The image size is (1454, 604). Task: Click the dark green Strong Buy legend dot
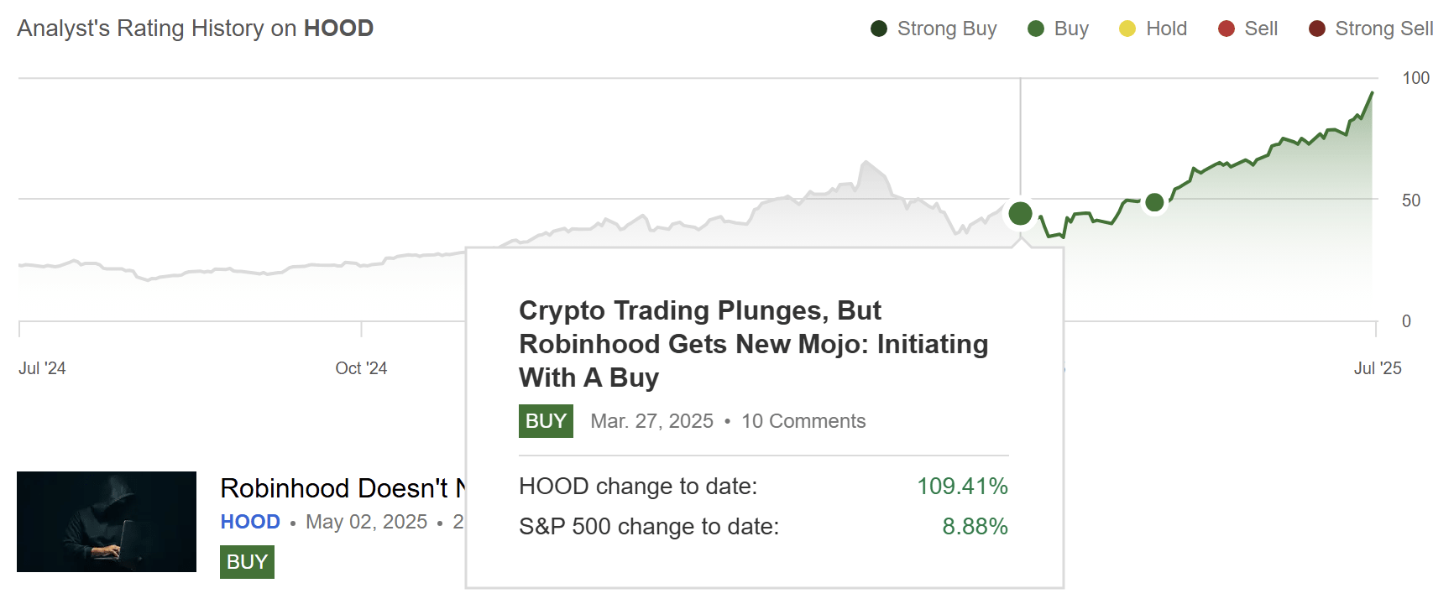878,28
